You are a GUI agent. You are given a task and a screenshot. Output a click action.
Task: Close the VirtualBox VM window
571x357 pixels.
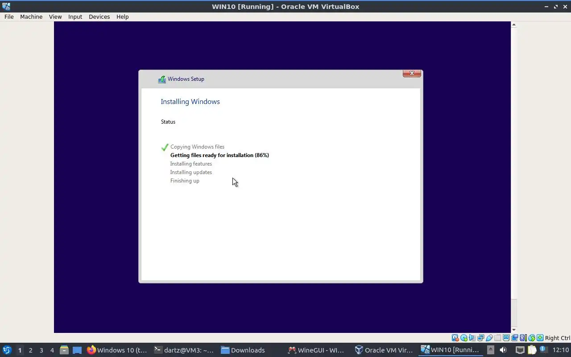565,7
